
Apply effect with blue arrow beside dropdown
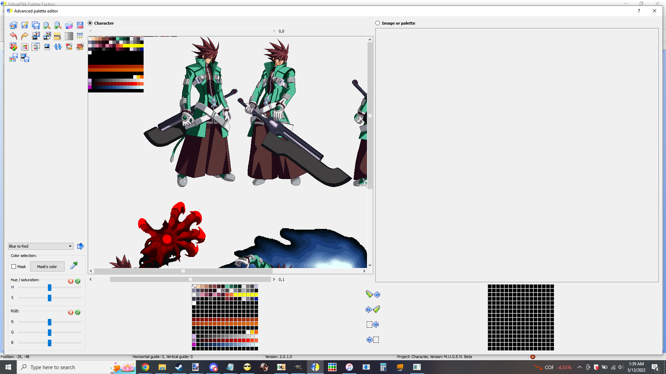80,246
